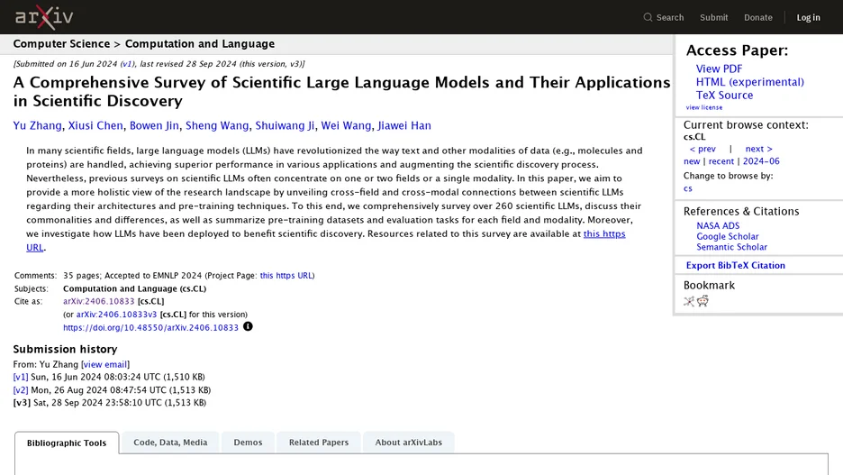Open arXiv:2406.10833 cite link
843x475 pixels.
[x=98, y=301]
